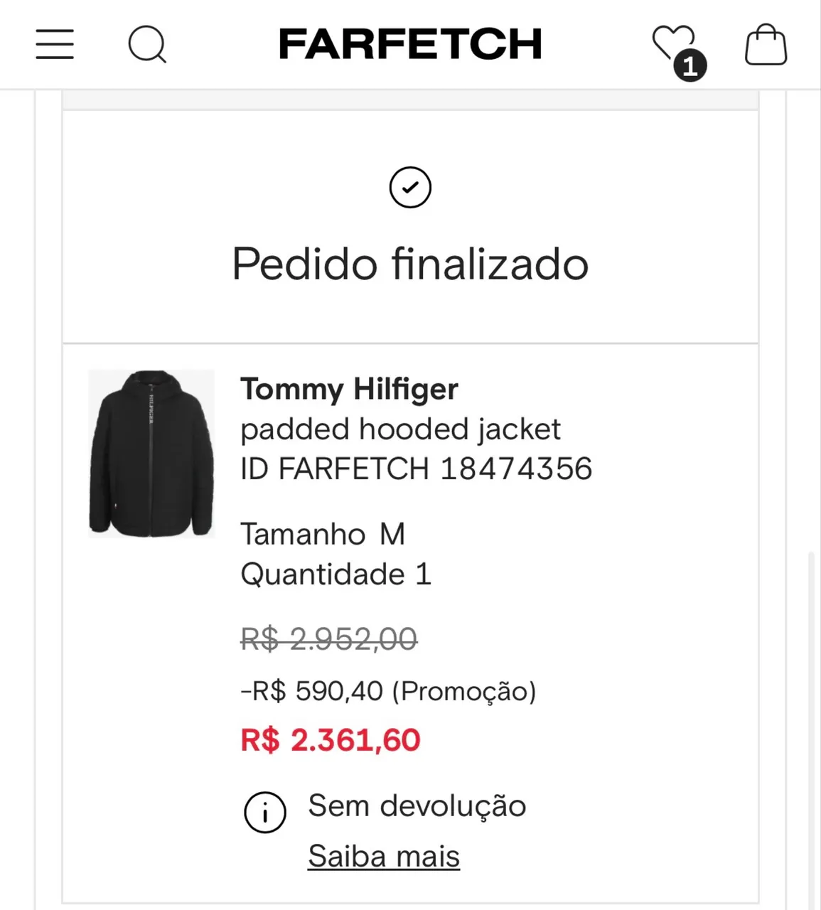Click the Tamanho M size text
The height and width of the screenshot is (910, 821).
coord(323,534)
